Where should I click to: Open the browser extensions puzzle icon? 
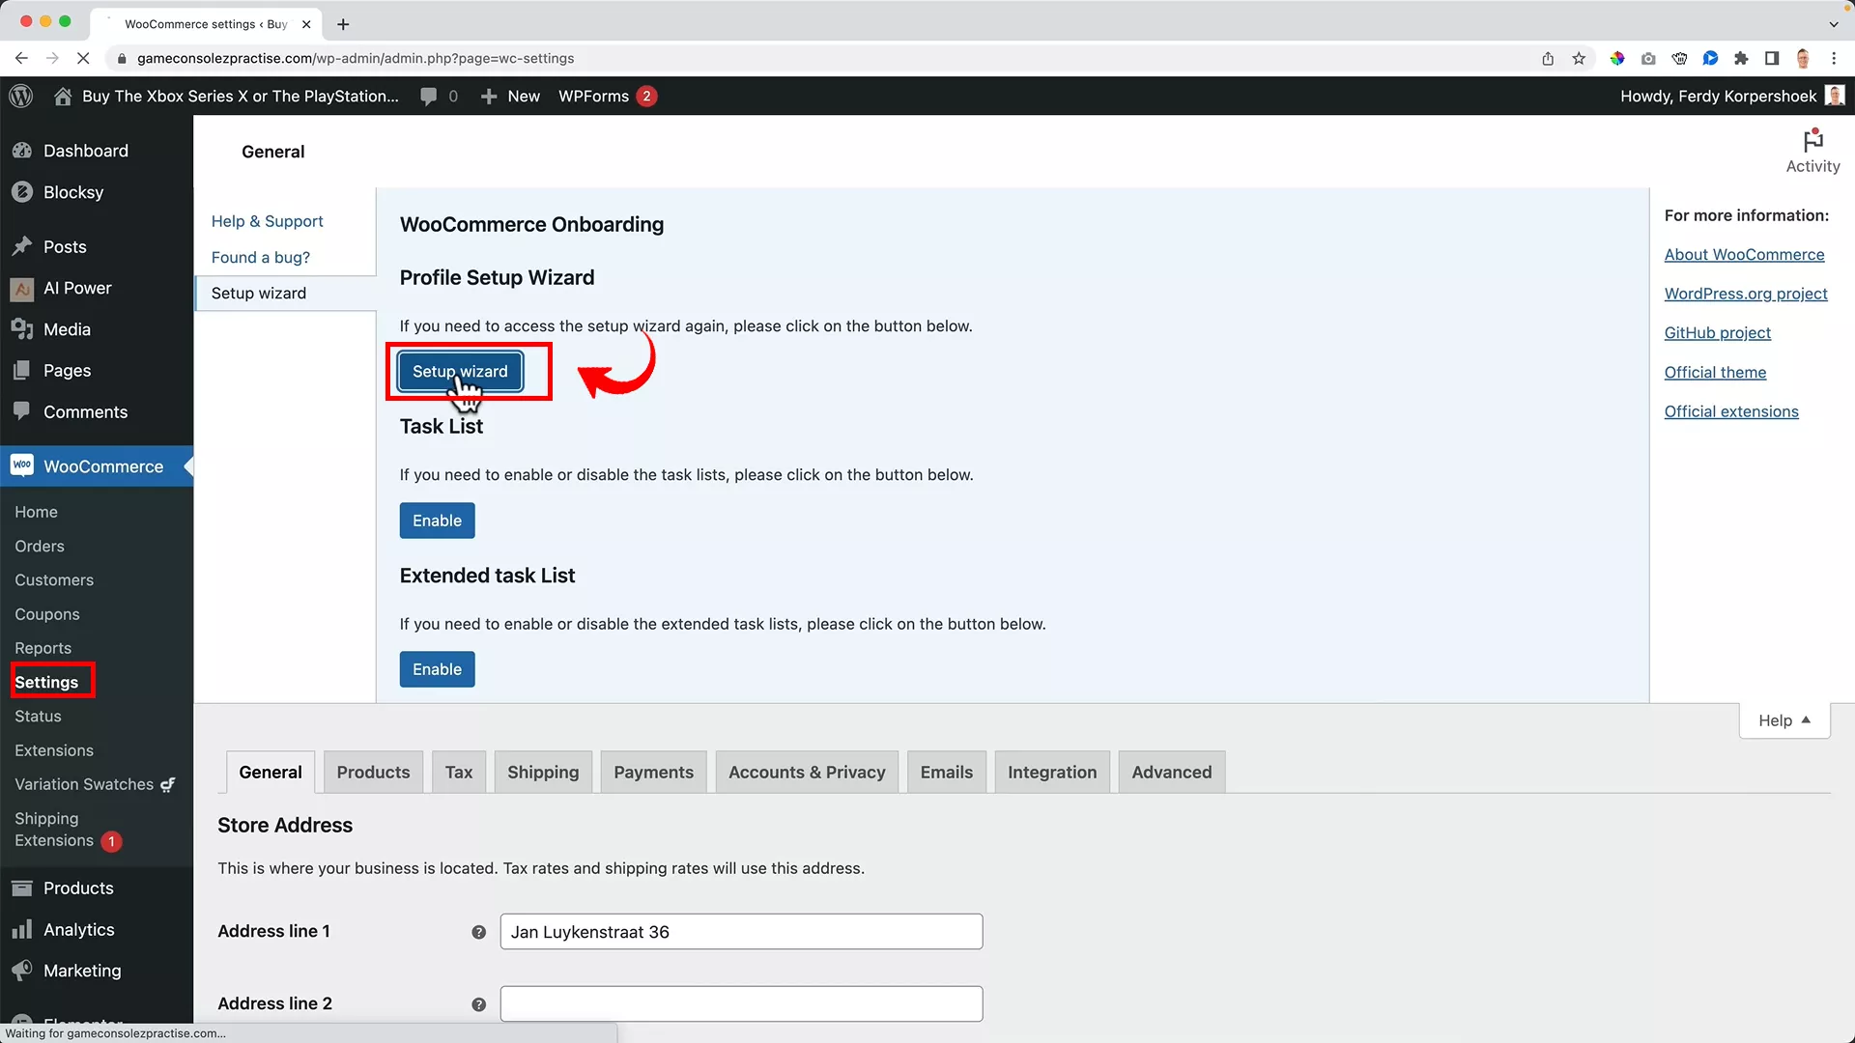click(1741, 58)
